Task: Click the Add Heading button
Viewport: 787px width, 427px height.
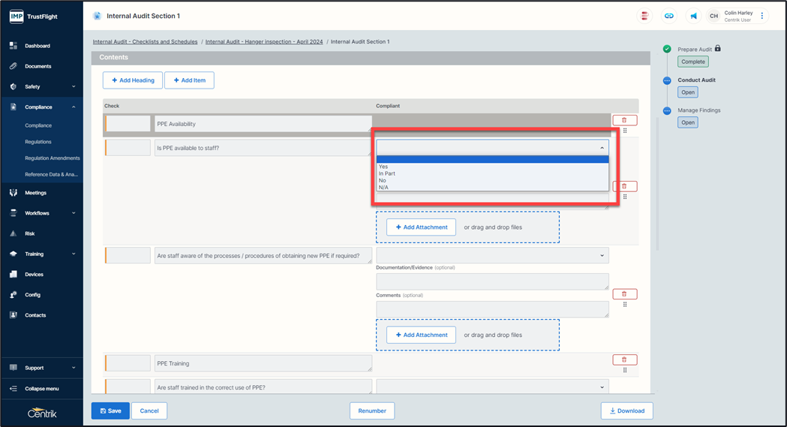Action: 133,80
